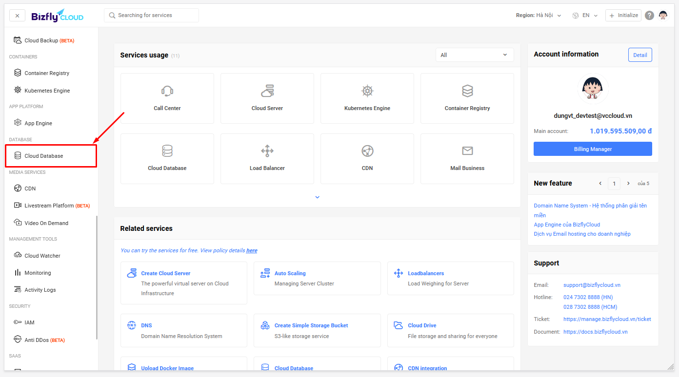The width and height of the screenshot is (679, 377).
Task: Close the sidebar with the X button
Action: [17, 16]
